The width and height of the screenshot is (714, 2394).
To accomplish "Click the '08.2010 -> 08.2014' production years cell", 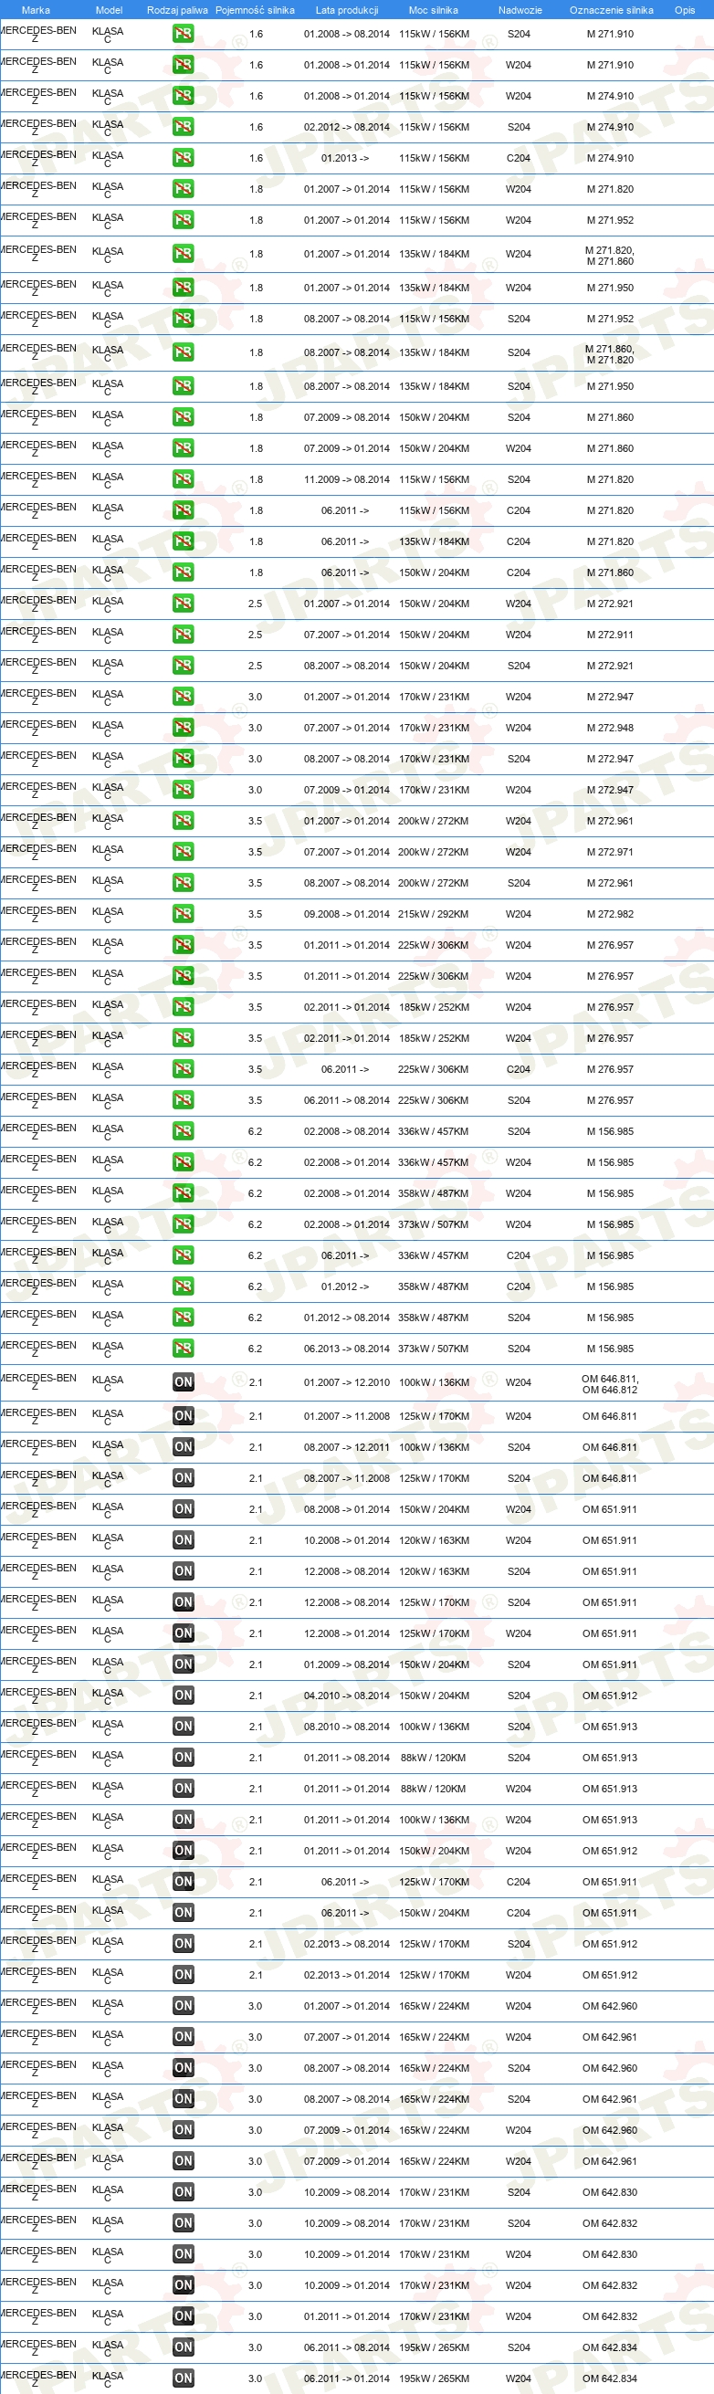I will coord(347,1727).
